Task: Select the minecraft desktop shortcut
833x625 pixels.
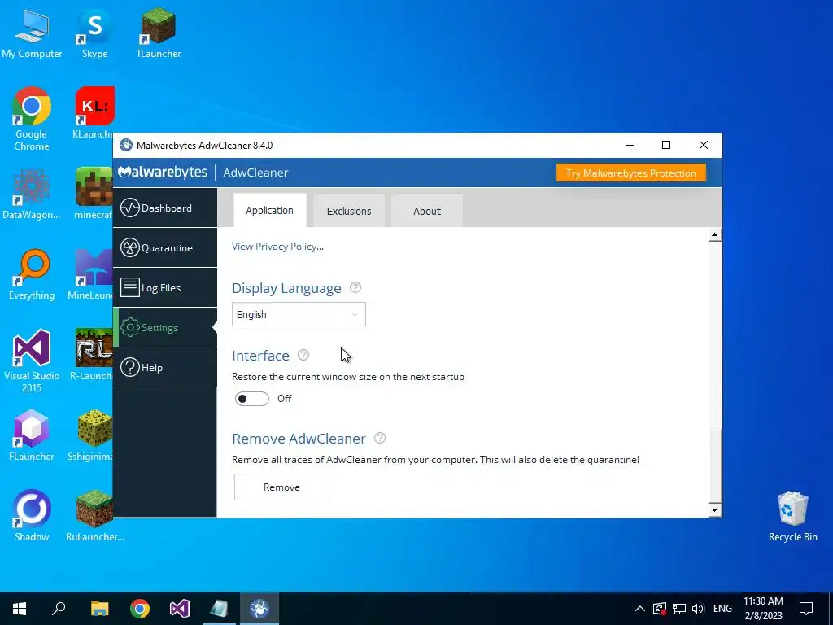Action: click(x=94, y=194)
